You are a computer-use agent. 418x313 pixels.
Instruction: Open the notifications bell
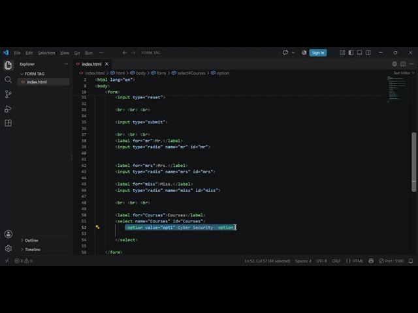(x=411, y=261)
